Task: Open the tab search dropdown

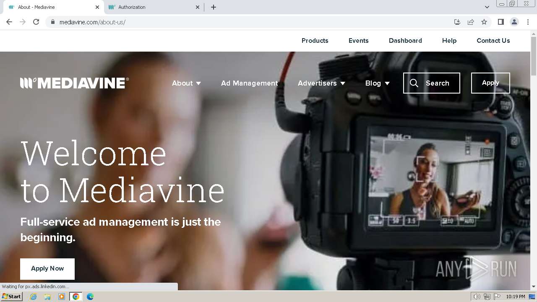Action: click(487, 7)
